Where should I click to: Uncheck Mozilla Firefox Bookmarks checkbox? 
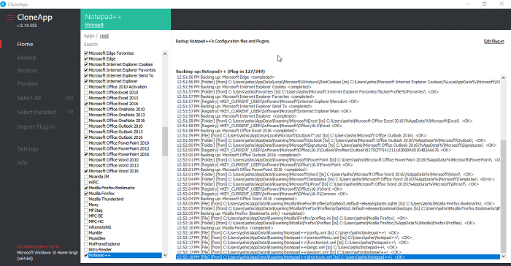coord(86,188)
